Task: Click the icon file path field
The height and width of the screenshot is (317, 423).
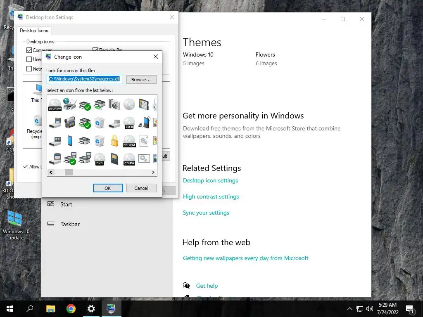Action: 85,79
